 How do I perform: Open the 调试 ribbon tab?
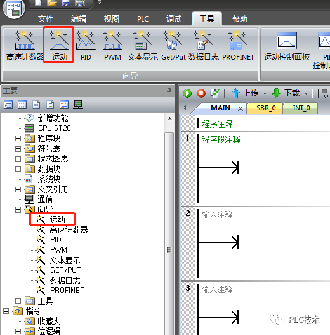pos(174,19)
